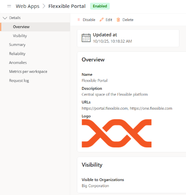Click the Updated at calendar icon

click(86, 38)
